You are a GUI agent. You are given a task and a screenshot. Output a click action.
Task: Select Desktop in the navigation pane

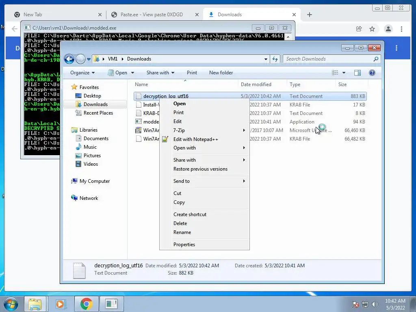[x=92, y=96]
